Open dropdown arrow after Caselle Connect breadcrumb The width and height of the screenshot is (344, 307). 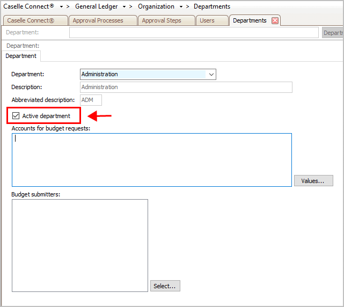pos(61,6)
